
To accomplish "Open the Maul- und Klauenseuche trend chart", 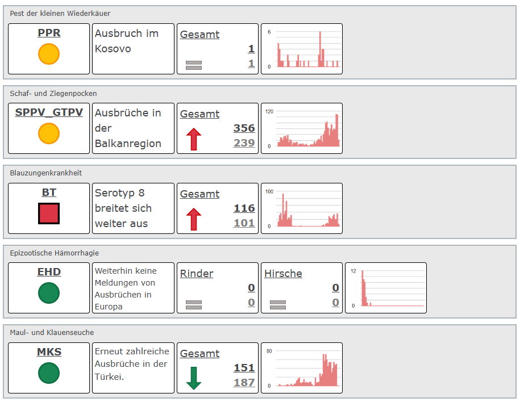I will 302,368.
